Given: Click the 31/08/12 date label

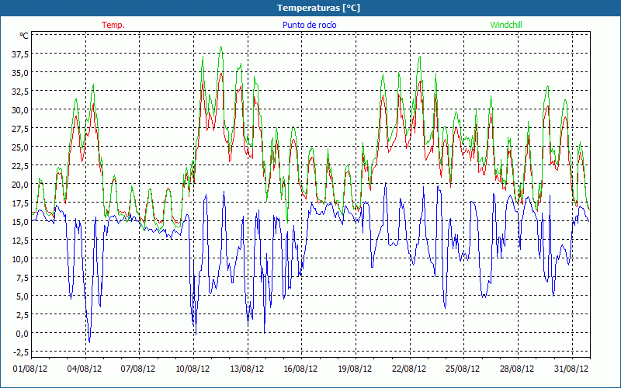Looking at the screenshot, I should click(571, 369).
